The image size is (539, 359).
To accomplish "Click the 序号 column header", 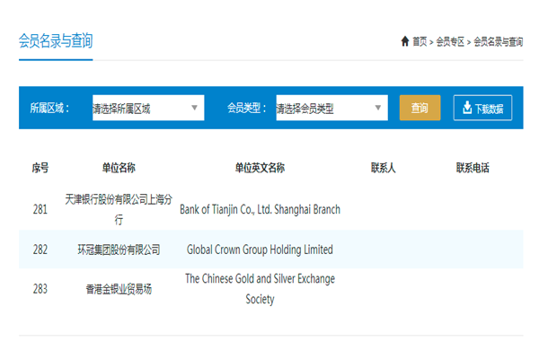I will click(40, 168).
